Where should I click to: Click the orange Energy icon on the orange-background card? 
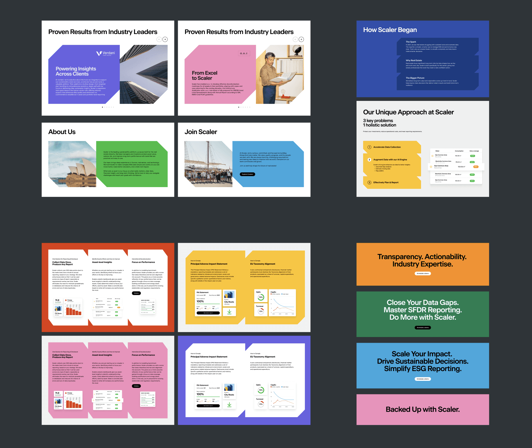[x=66, y=300]
